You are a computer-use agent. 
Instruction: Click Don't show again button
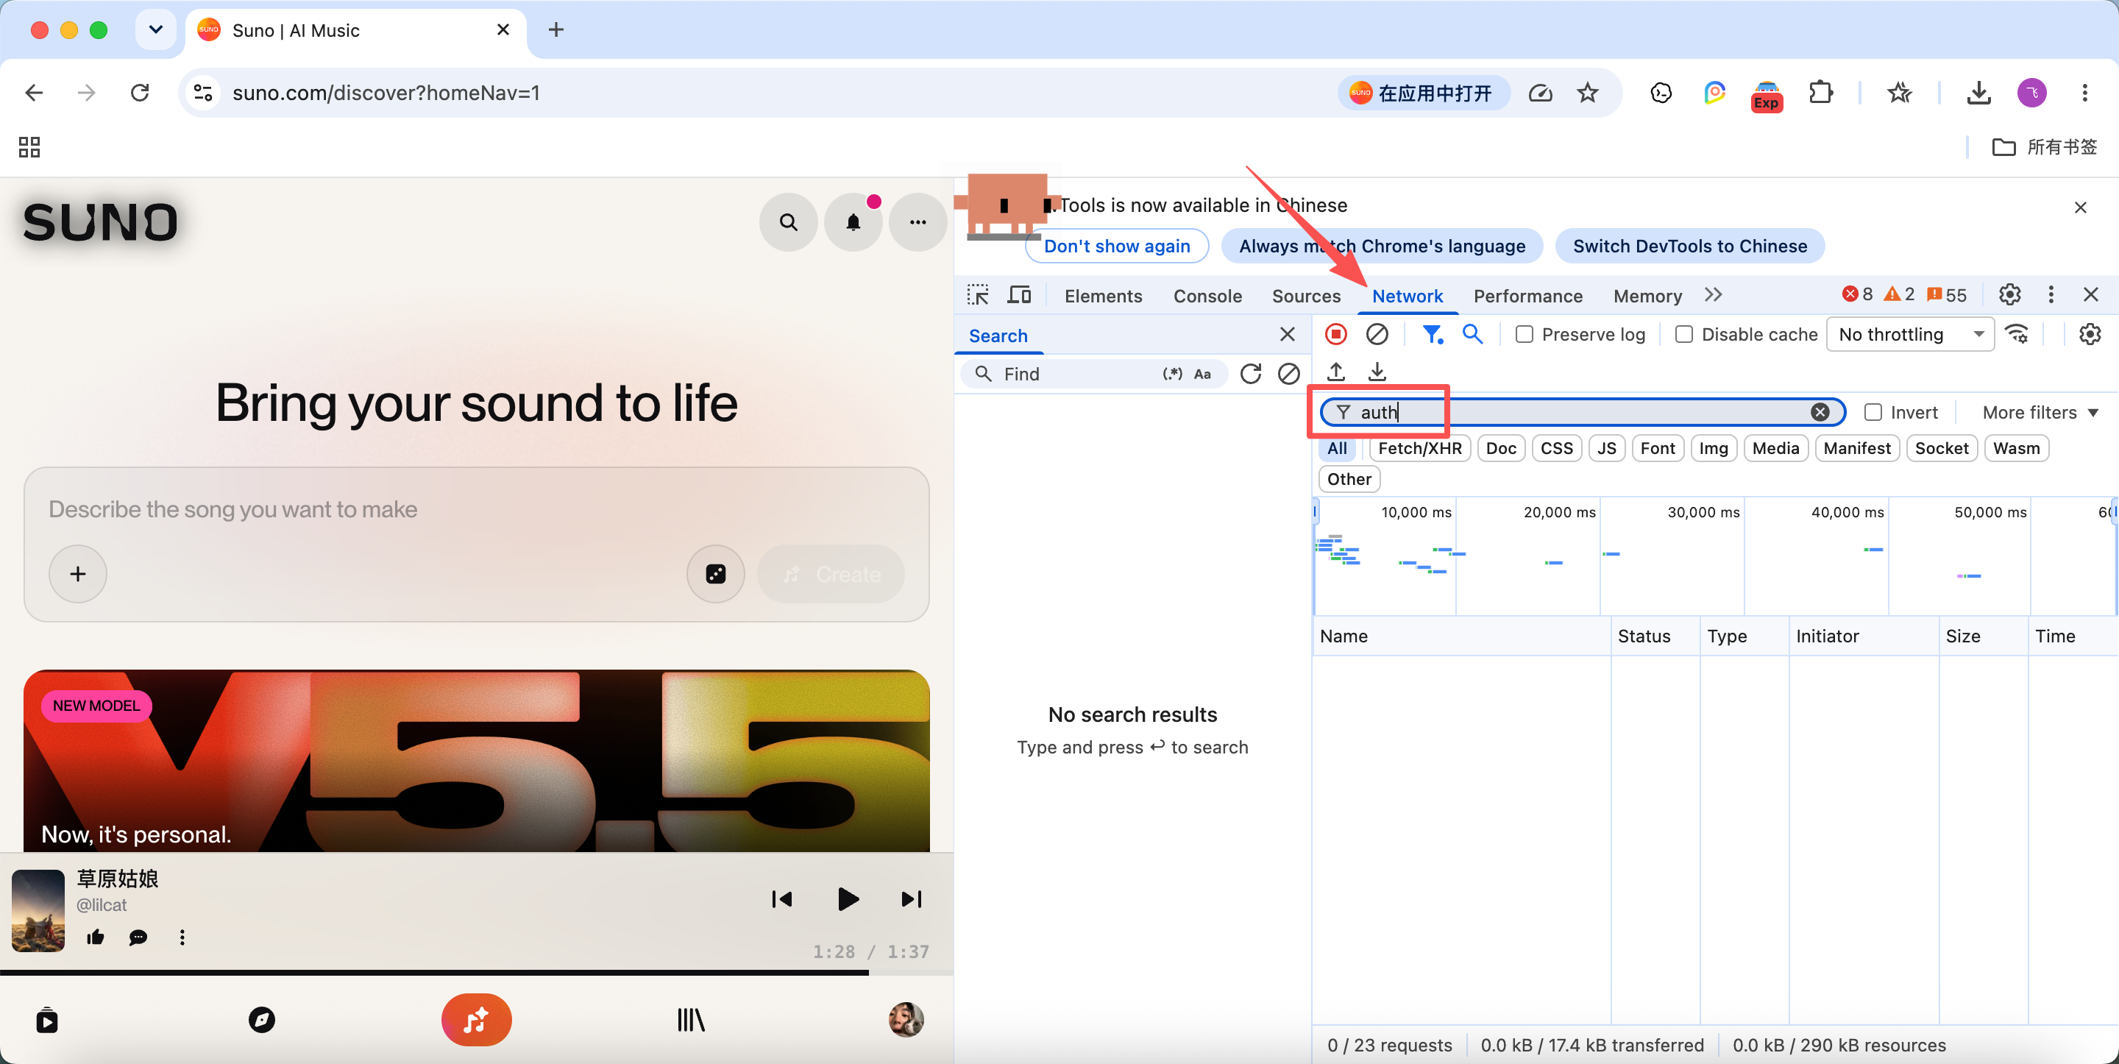[1116, 246]
